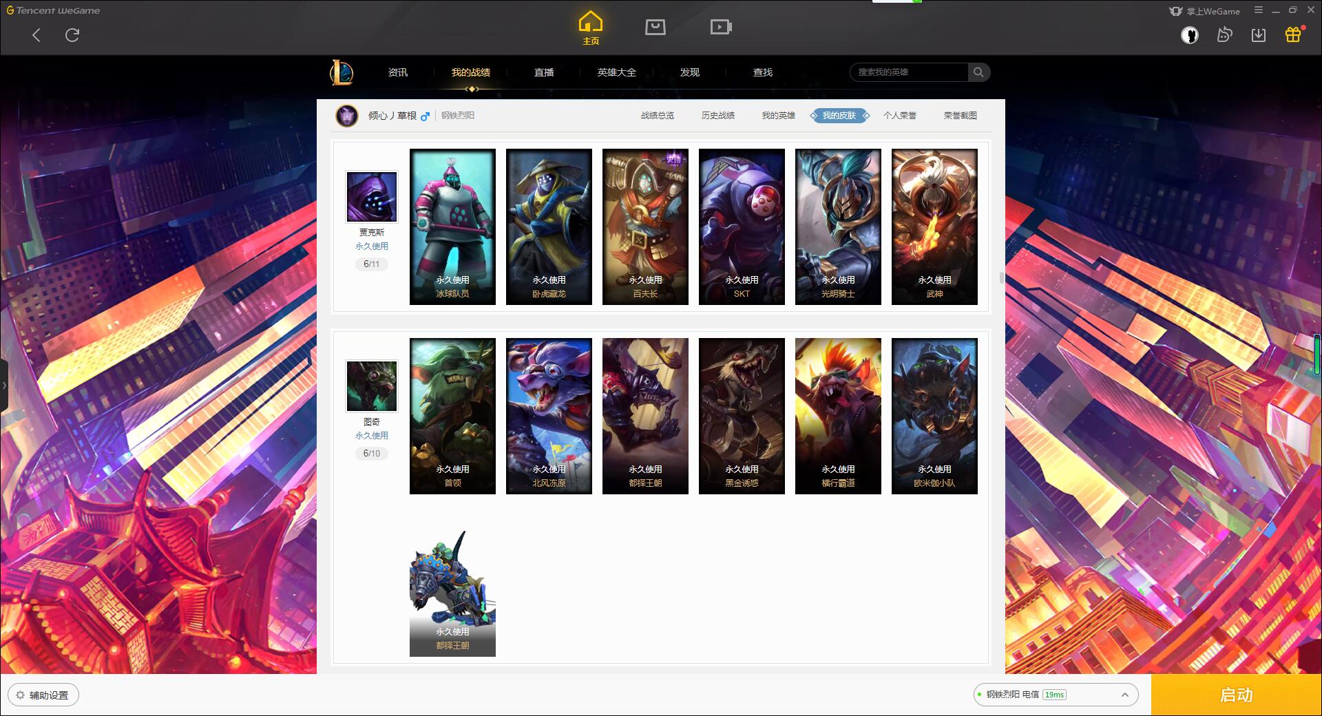This screenshot has height=716, width=1322.
Task: Open the 发现 menu tab
Action: click(x=690, y=72)
